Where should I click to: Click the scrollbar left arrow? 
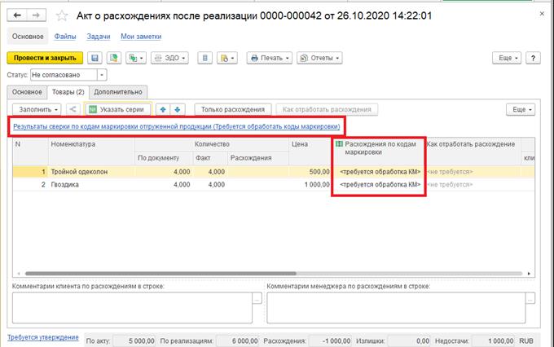19,274
